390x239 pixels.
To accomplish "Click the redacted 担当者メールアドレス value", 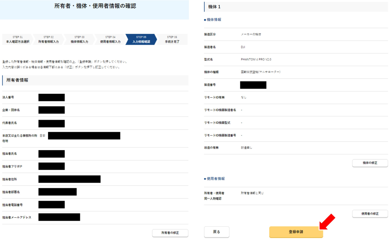I will [59, 217].
